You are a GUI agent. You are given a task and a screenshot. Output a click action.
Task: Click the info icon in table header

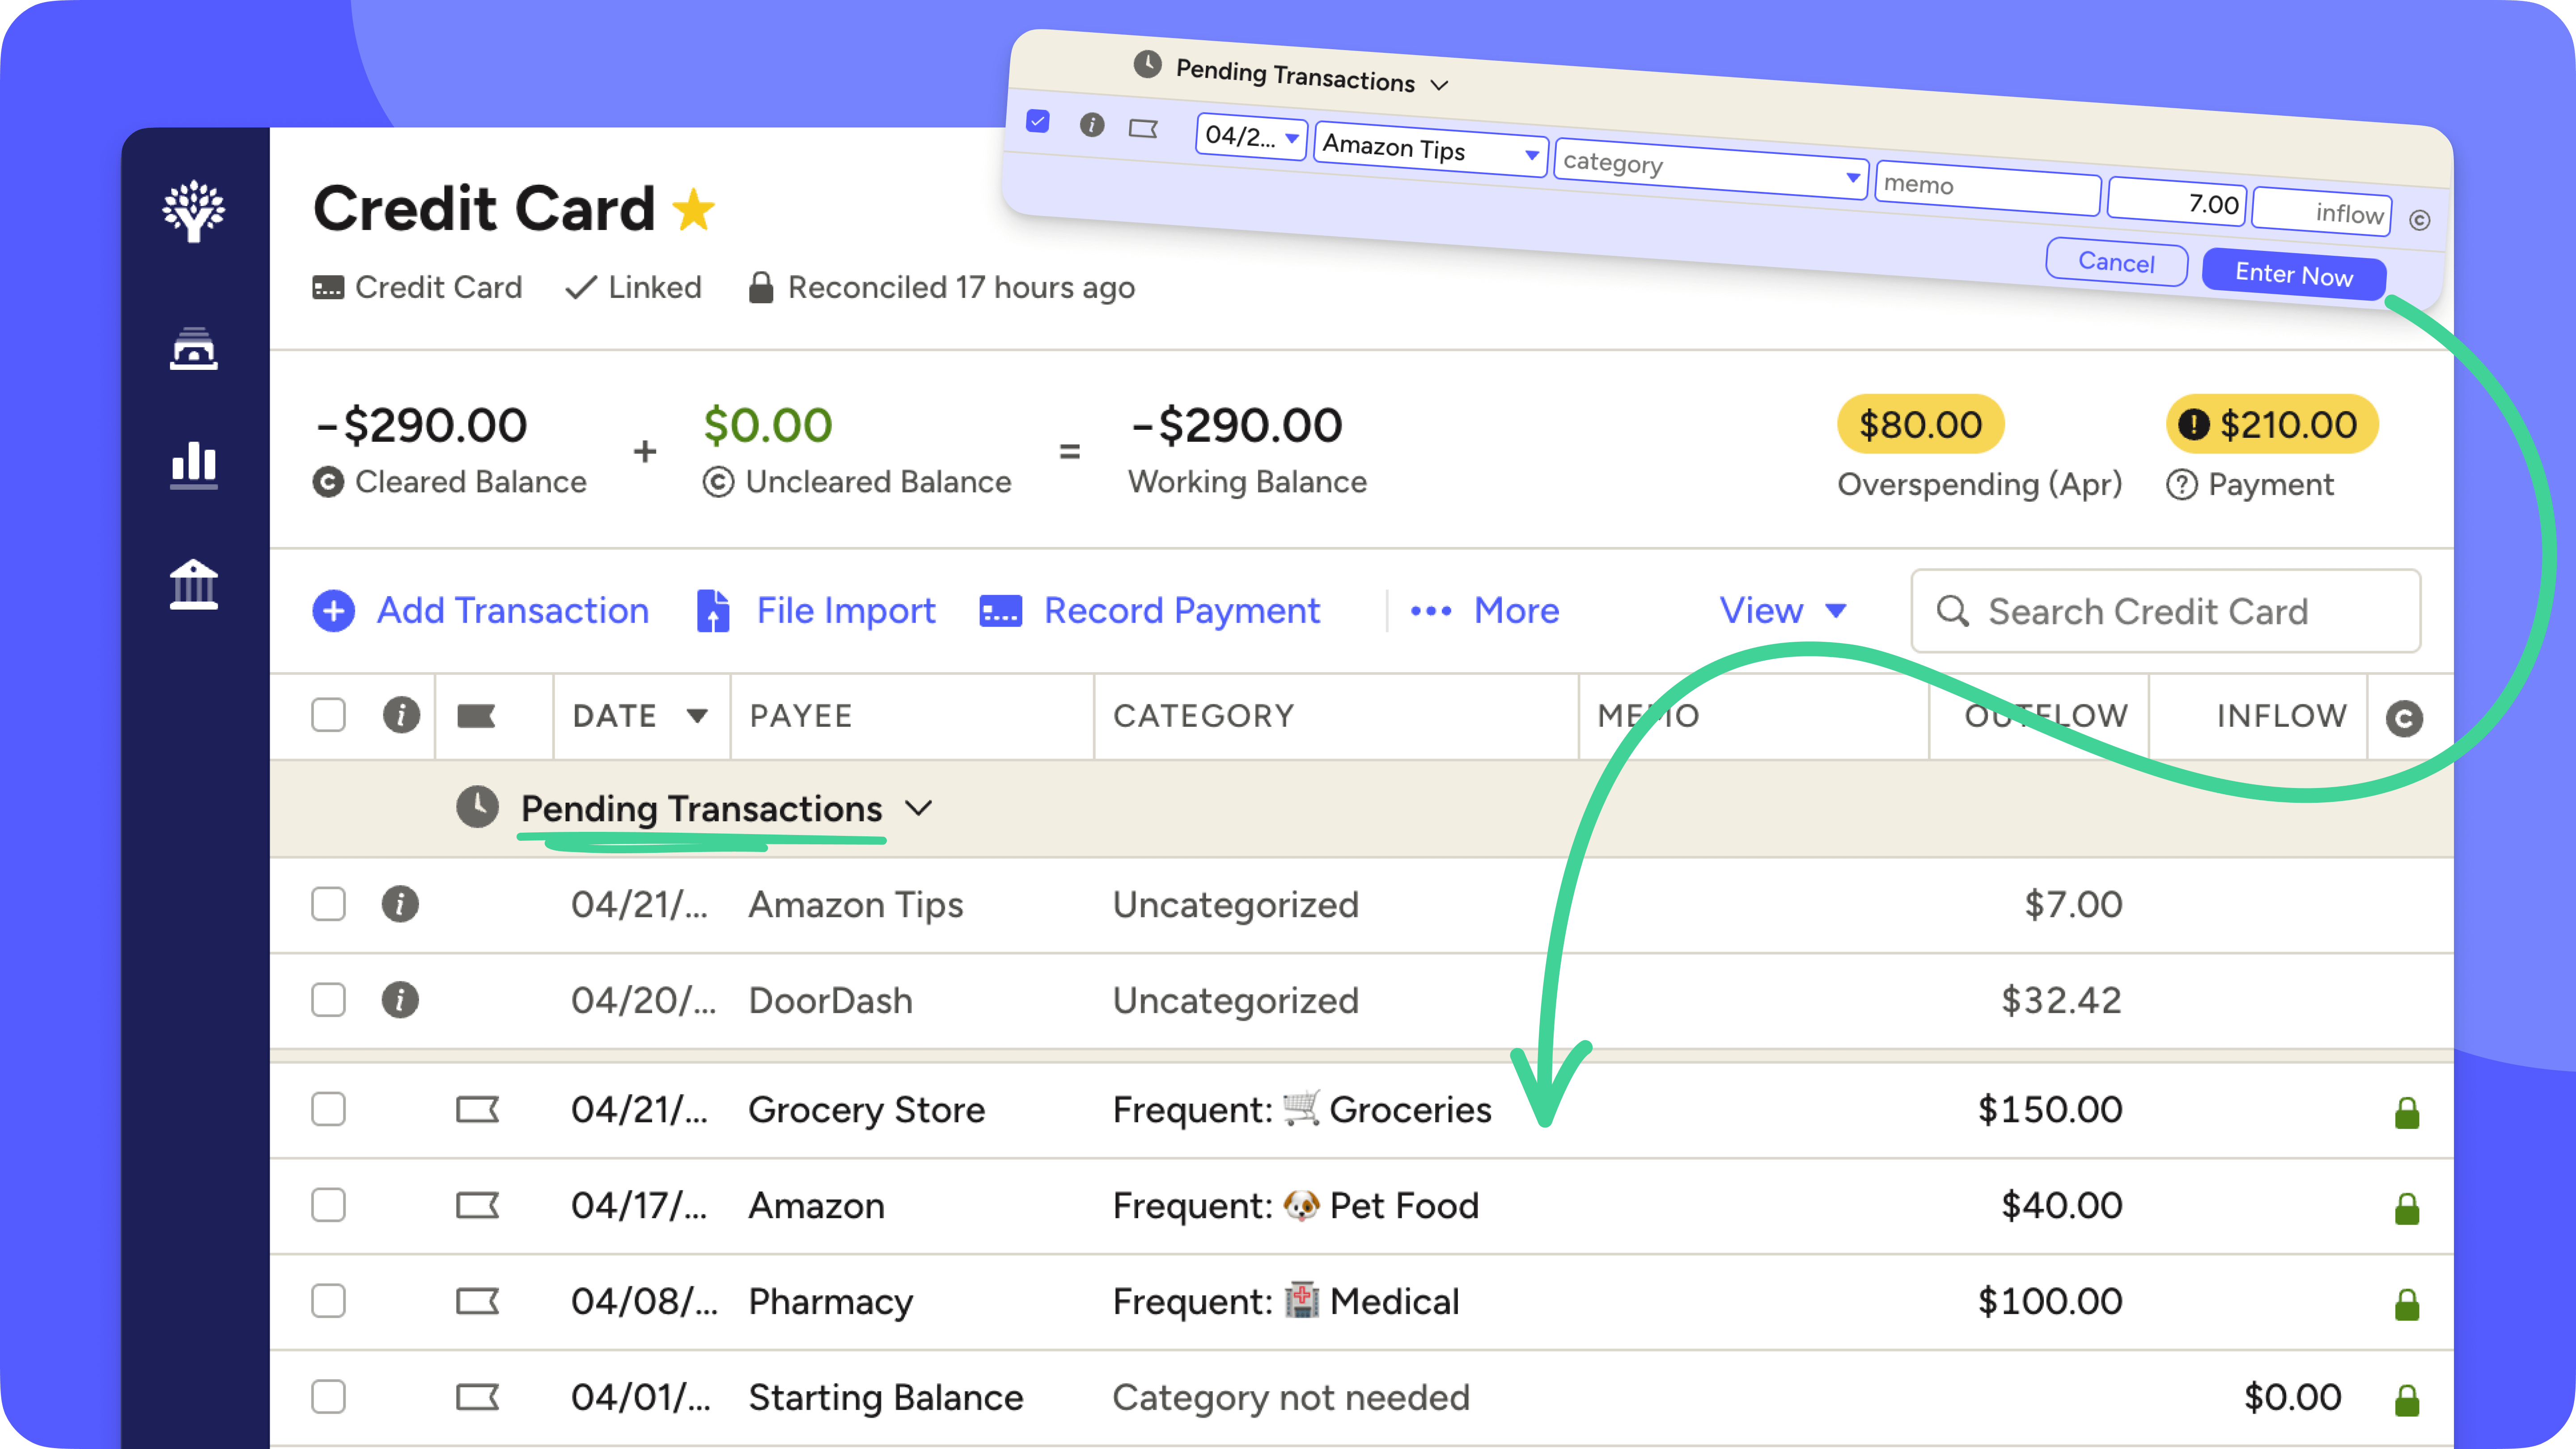[x=401, y=715]
